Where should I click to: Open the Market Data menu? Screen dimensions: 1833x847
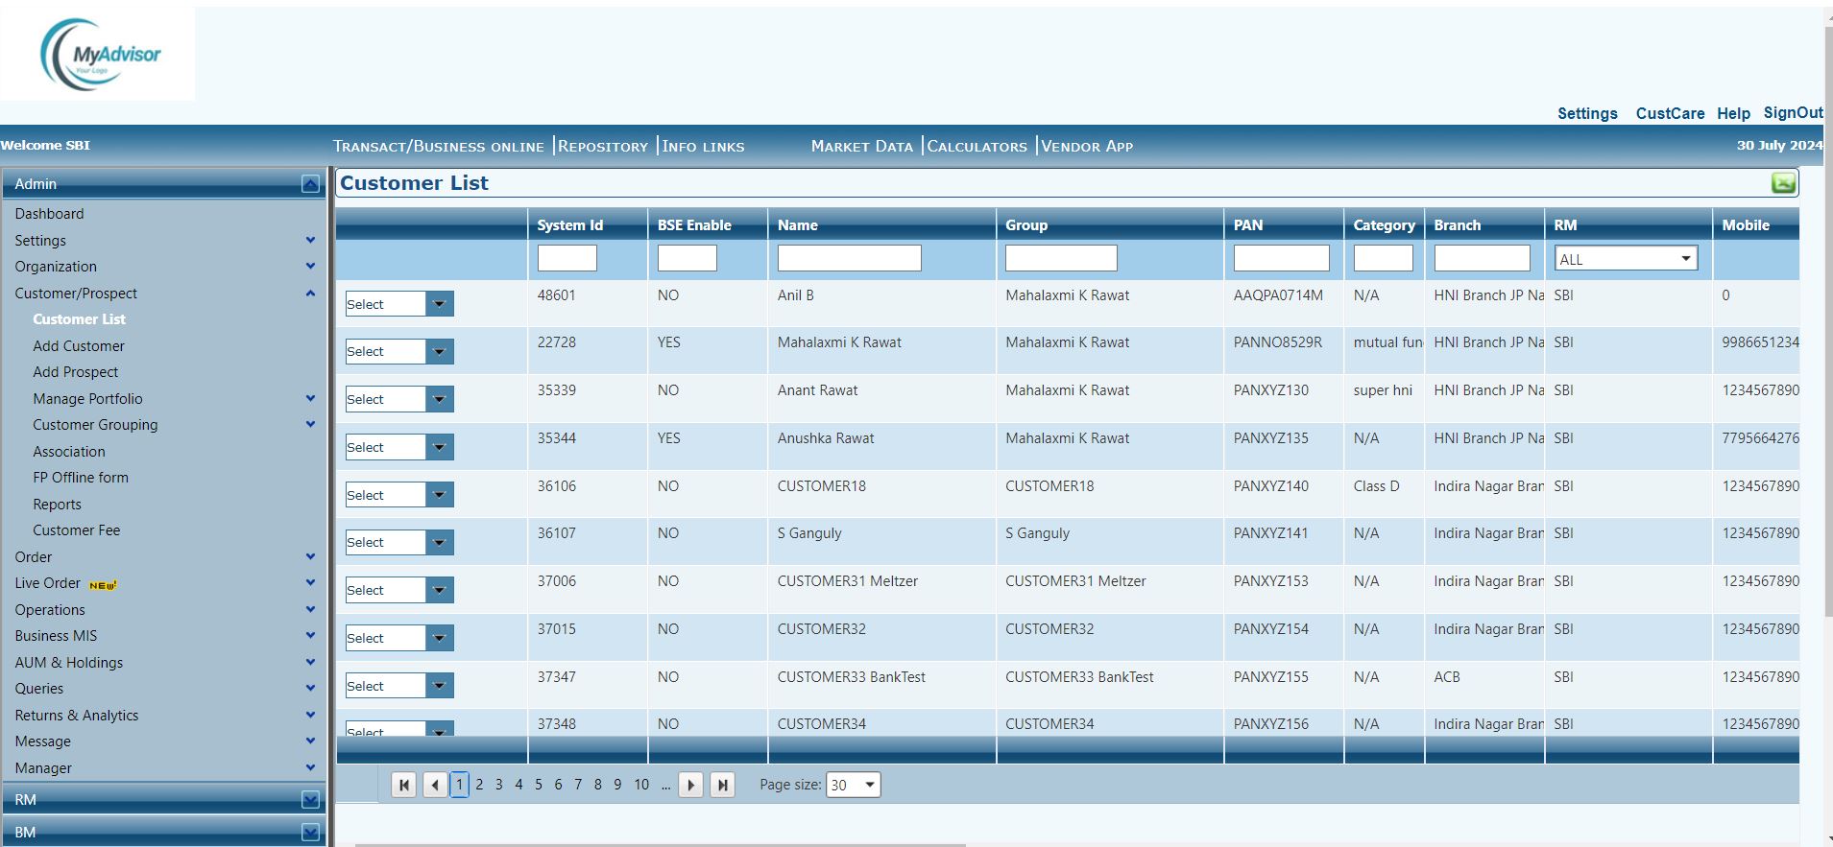tap(861, 146)
